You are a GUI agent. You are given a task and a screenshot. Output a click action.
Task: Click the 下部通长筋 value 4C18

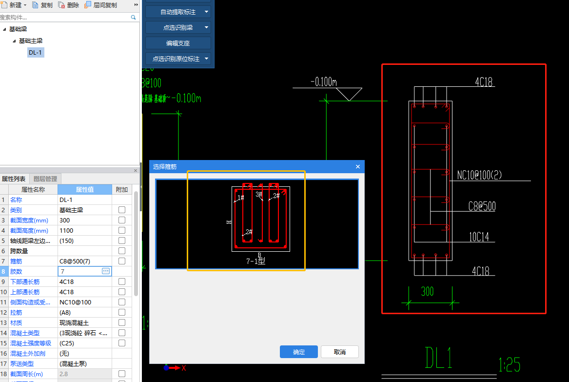84,282
